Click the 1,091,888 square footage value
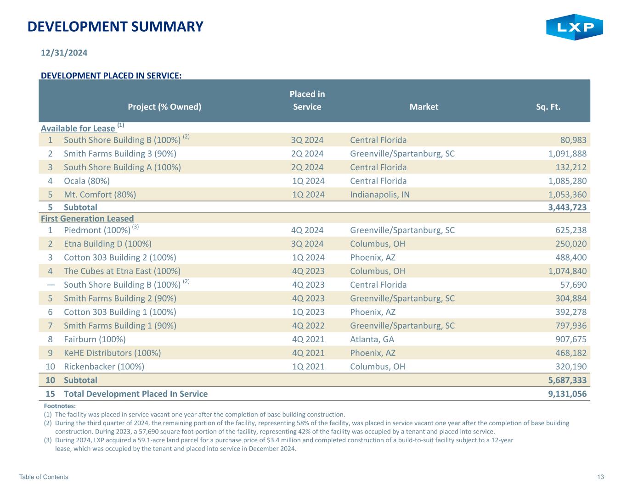The height and width of the screenshot is (484, 627). point(567,154)
